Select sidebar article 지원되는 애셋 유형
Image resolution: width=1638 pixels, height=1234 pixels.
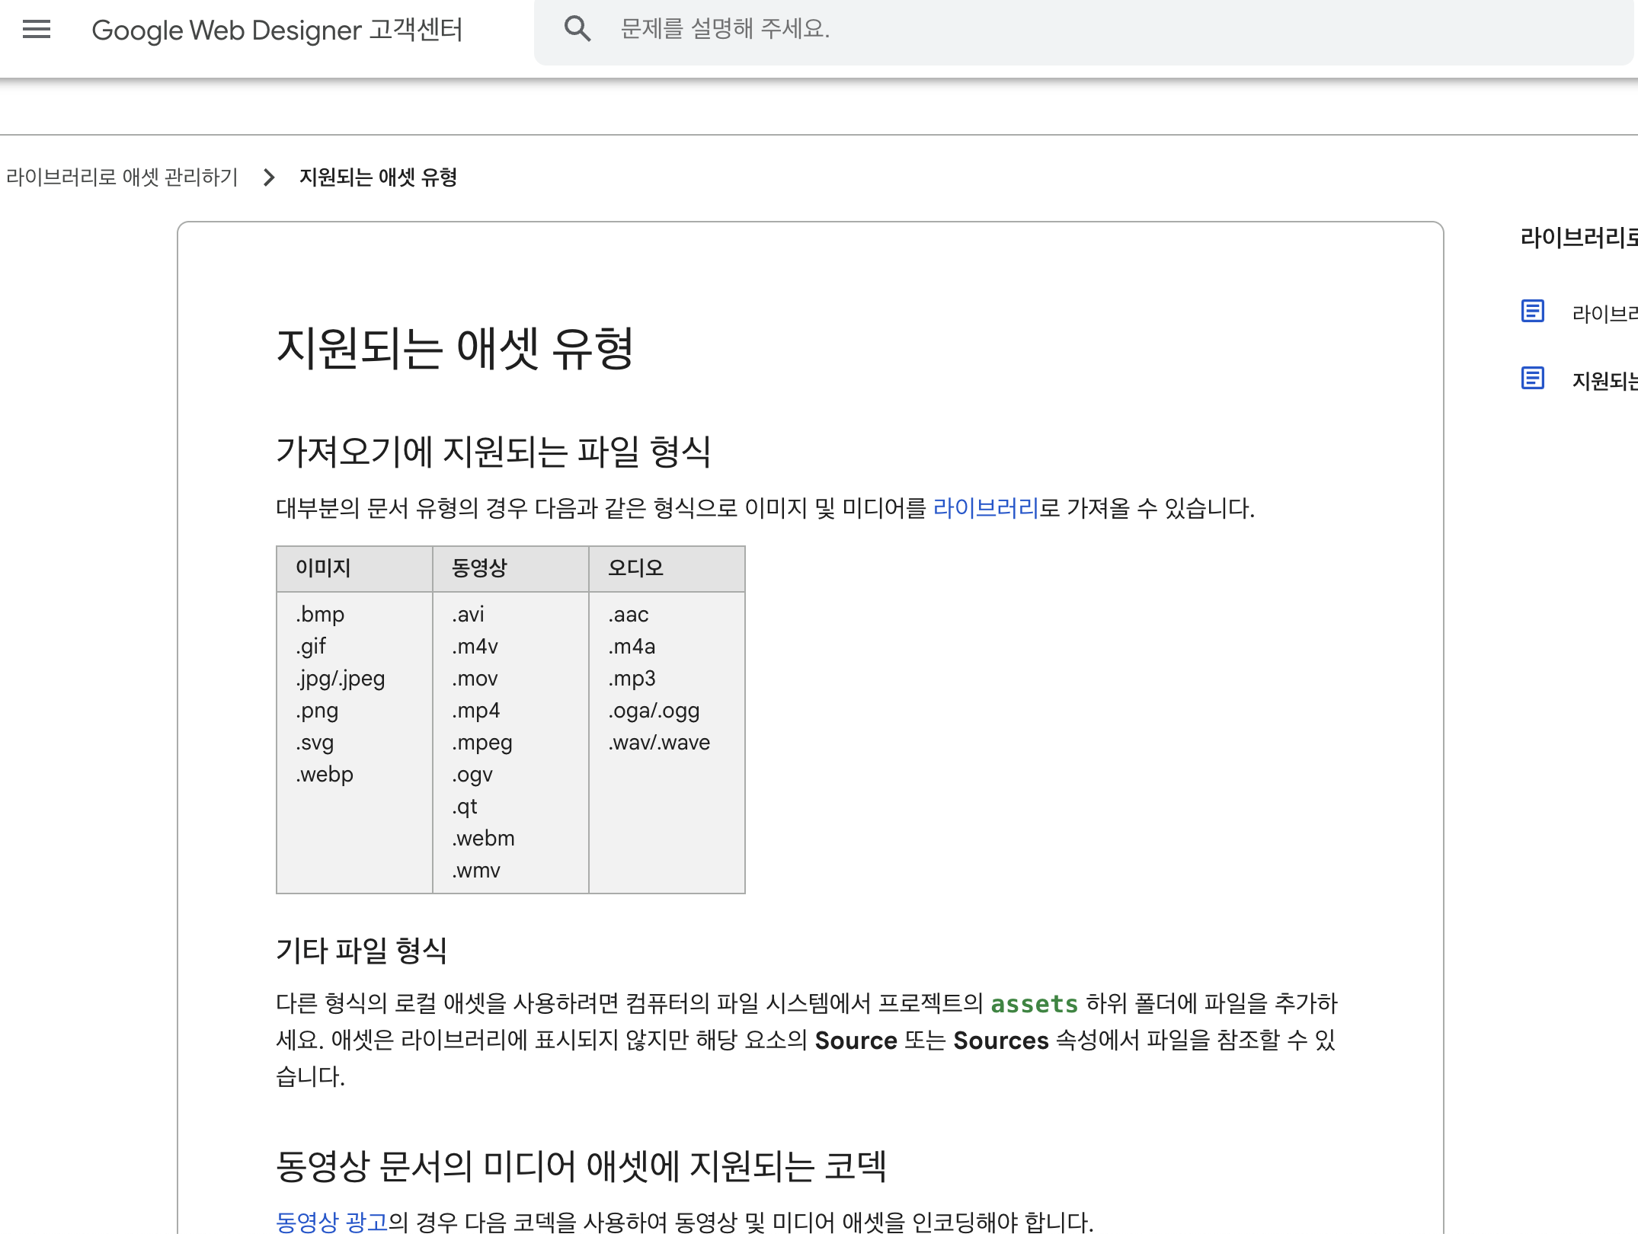[1604, 380]
